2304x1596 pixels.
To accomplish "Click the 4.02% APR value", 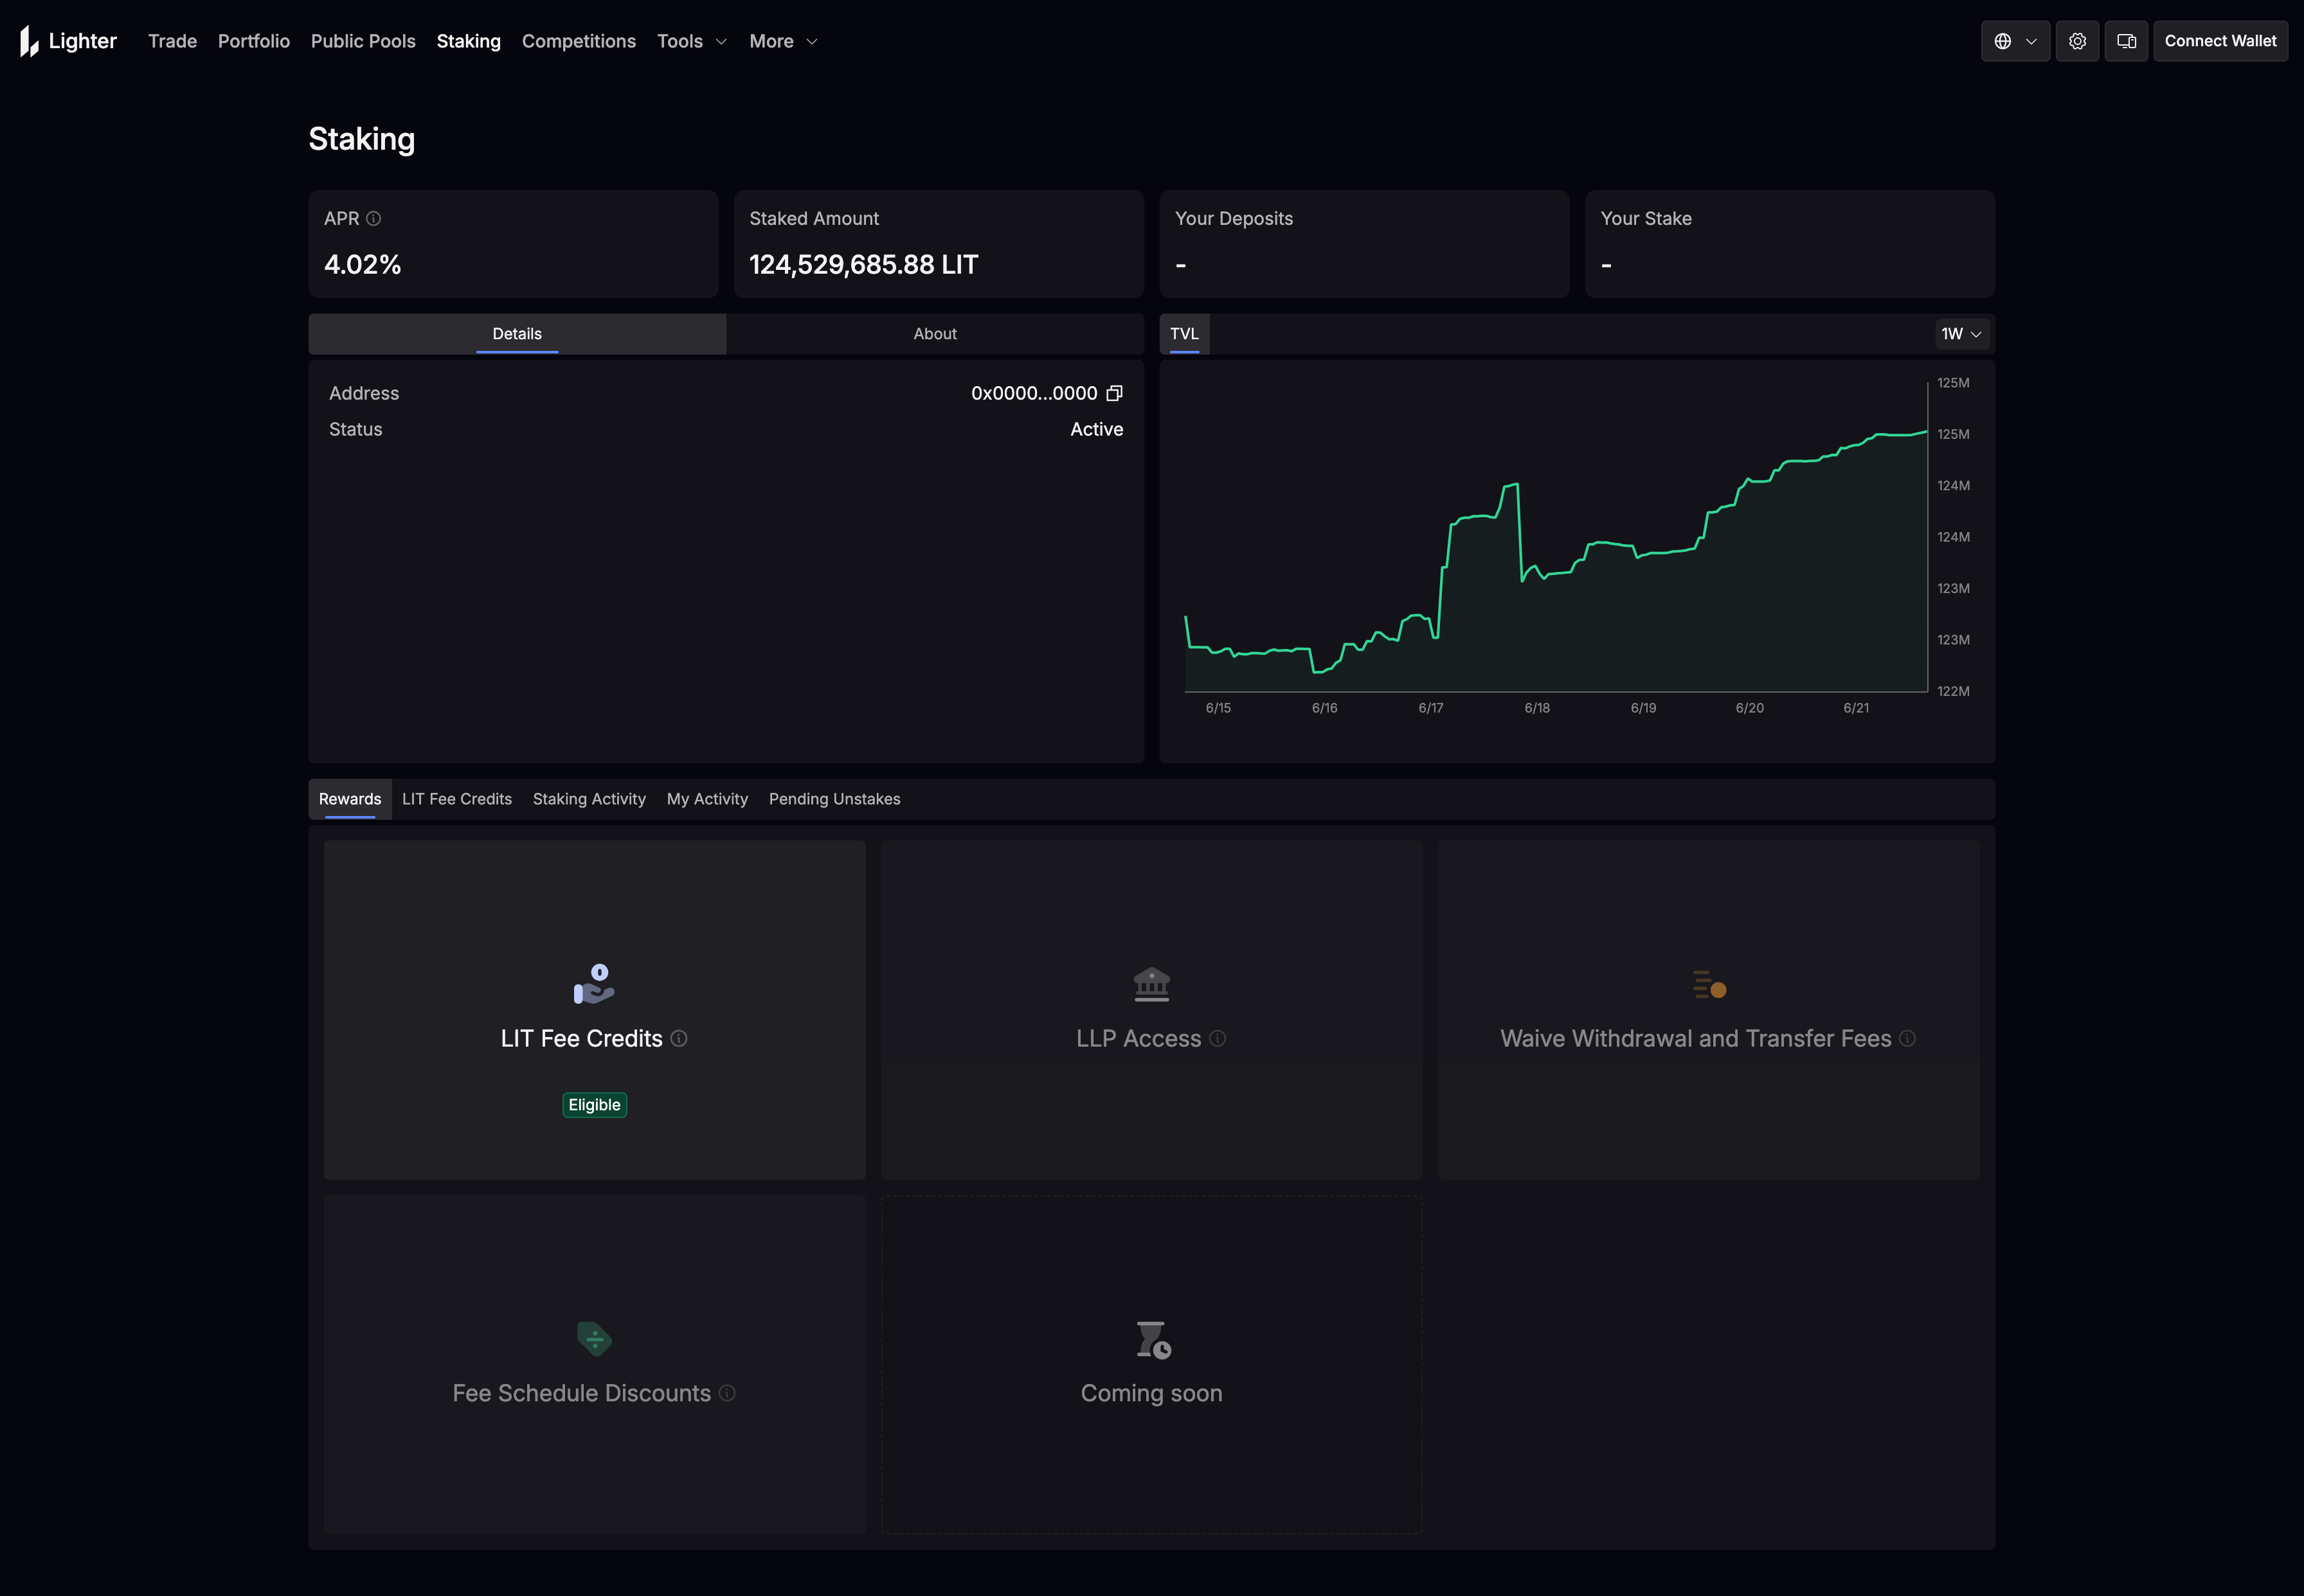I will [x=362, y=264].
